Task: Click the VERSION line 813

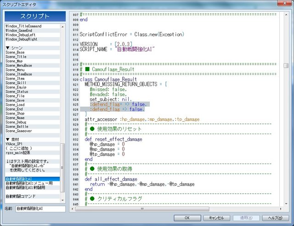Action: (x=106, y=45)
